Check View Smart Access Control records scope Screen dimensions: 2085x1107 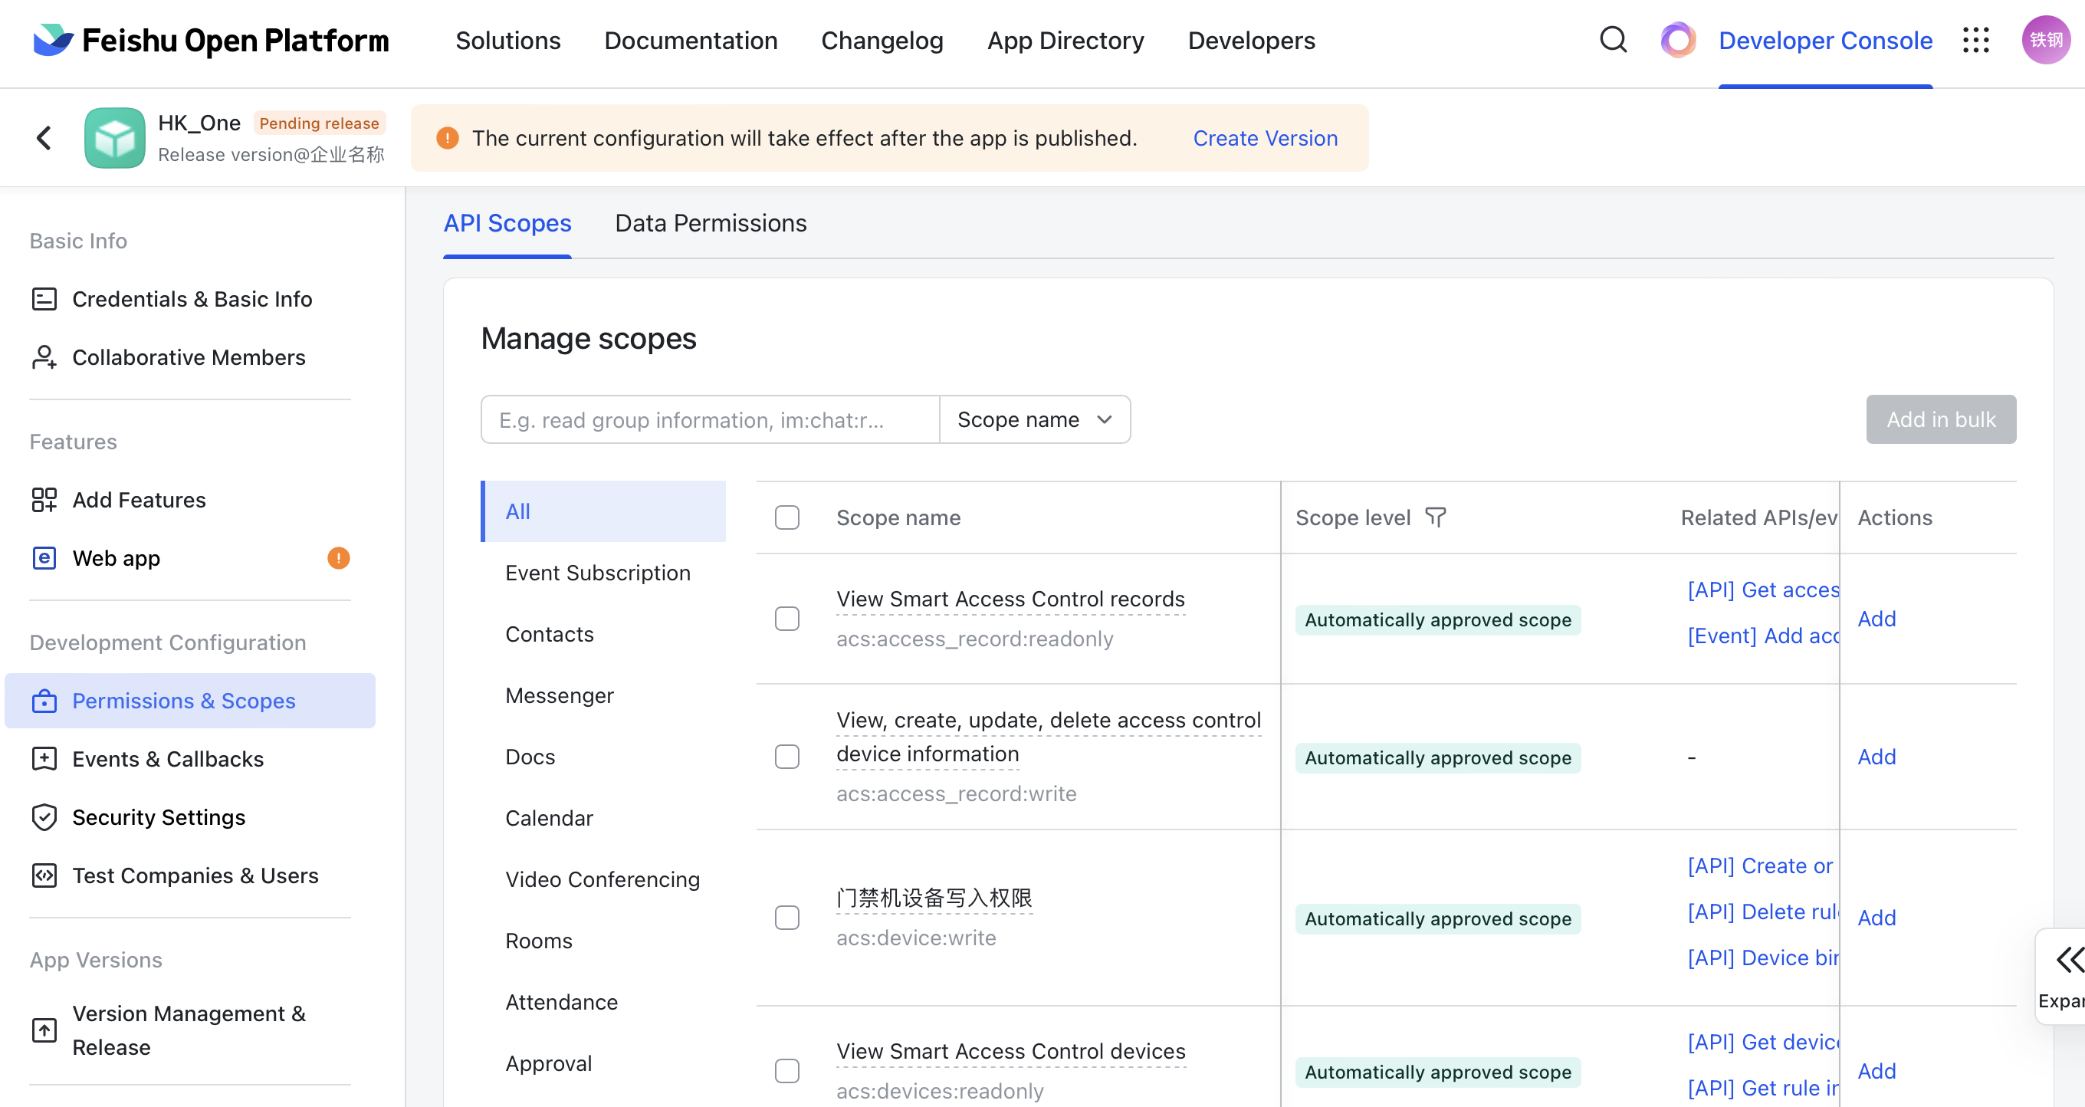pyautogui.click(x=786, y=618)
